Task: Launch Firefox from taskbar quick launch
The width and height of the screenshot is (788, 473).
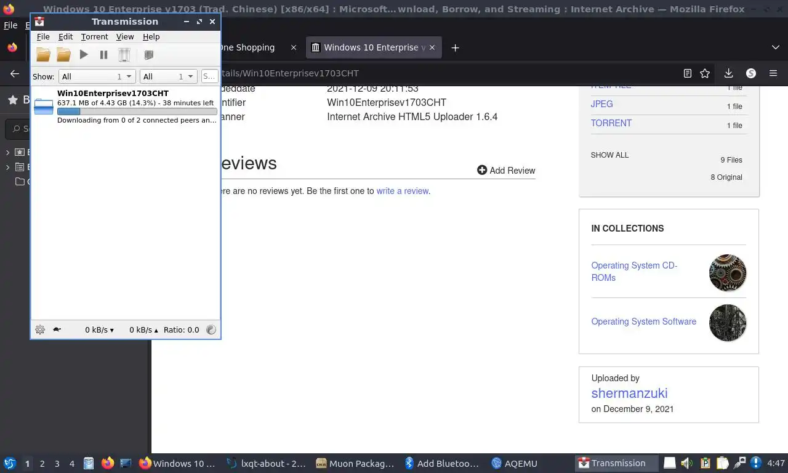Action: click(108, 463)
